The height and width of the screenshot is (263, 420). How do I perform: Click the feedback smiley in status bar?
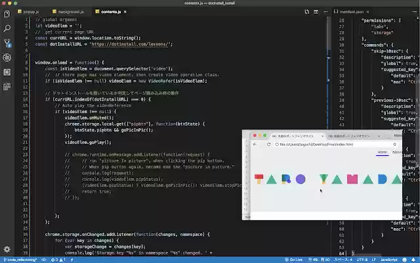point(404,260)
